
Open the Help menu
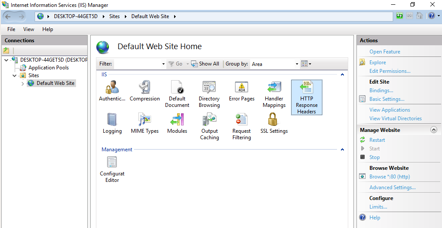pyautogui.click(x=48, y=29)
